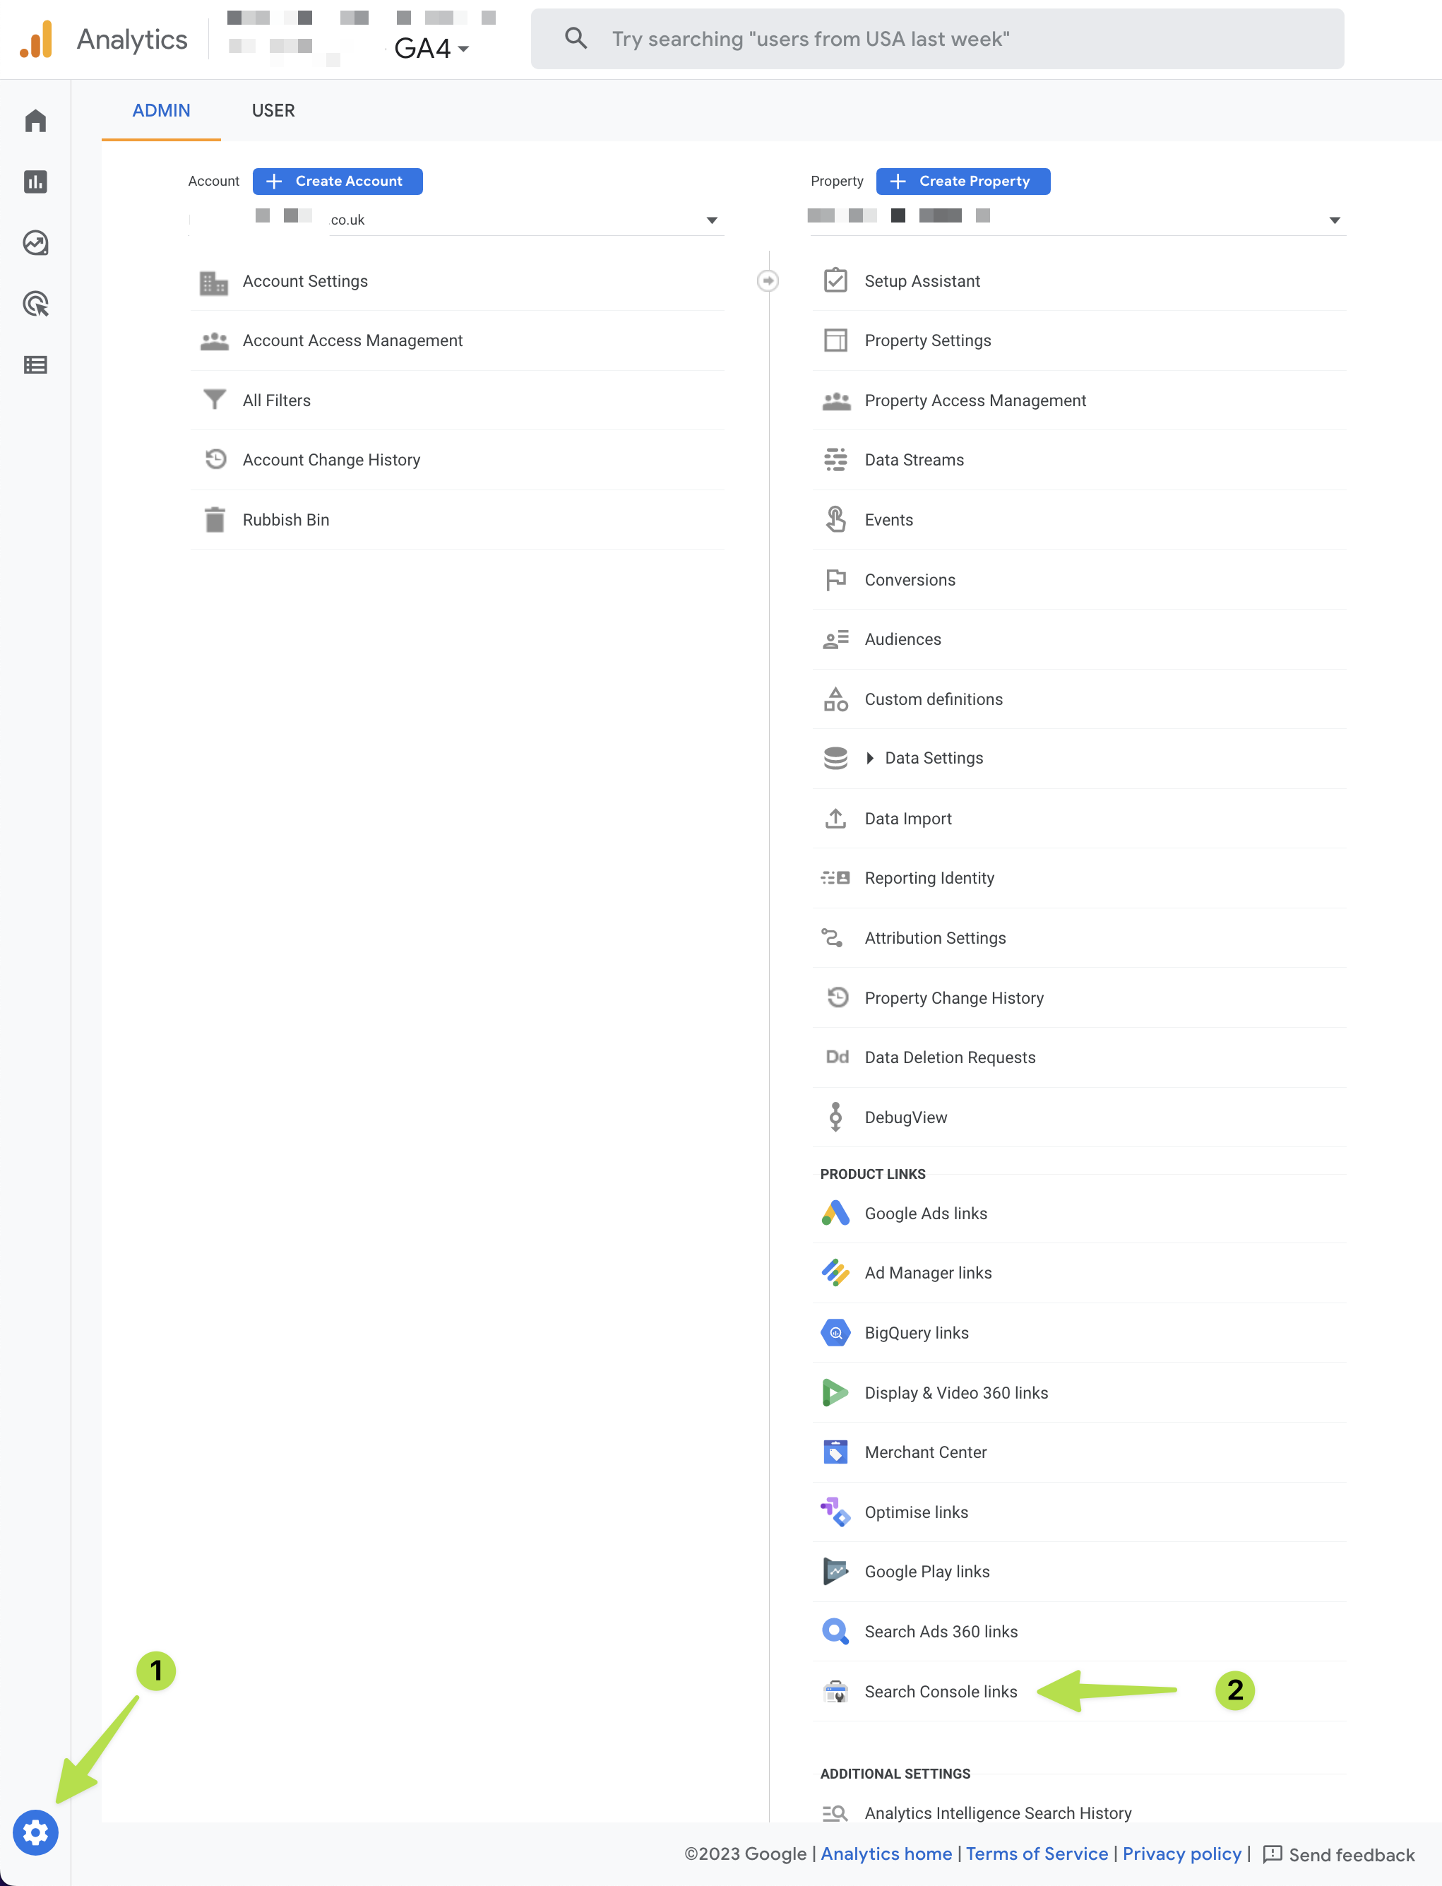Viewport: 1442px width, 1886px height.
Task: Open the Explore icon in sidebar
Action: click(x=35, y=243)
